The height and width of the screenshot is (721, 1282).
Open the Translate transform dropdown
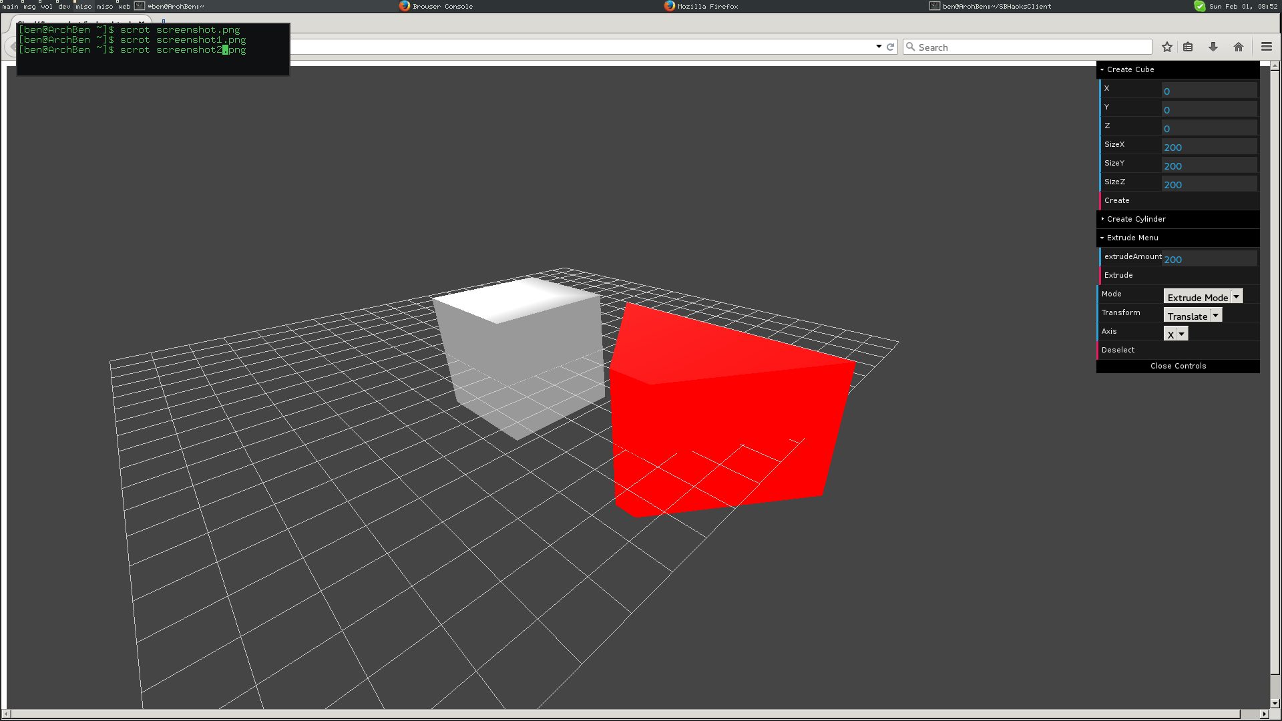(1193, 316)
